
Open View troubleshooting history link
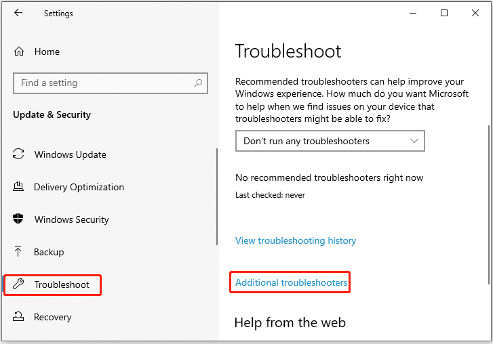pyautogui.click(x=296, y=241)
